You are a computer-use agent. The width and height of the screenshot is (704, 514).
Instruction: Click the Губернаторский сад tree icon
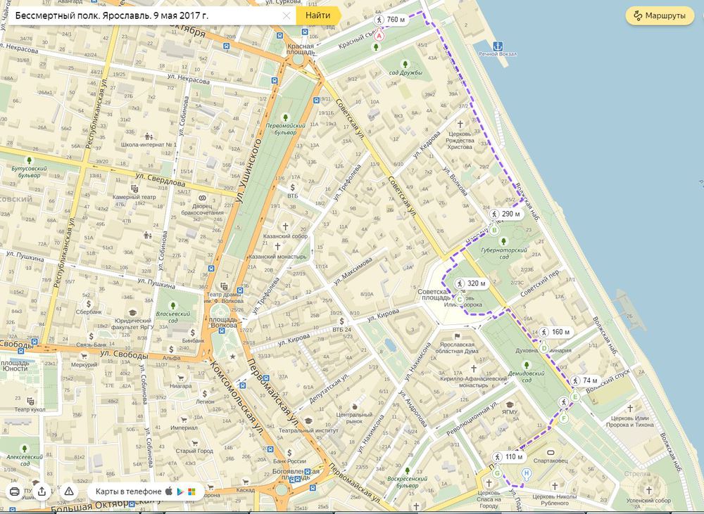click(504, 242)
